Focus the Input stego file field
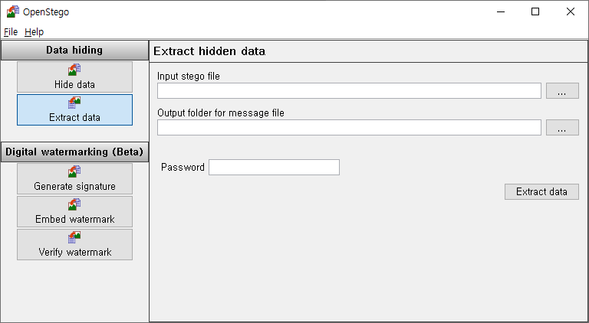Viewport: 589px width, 323px height. 349,91
